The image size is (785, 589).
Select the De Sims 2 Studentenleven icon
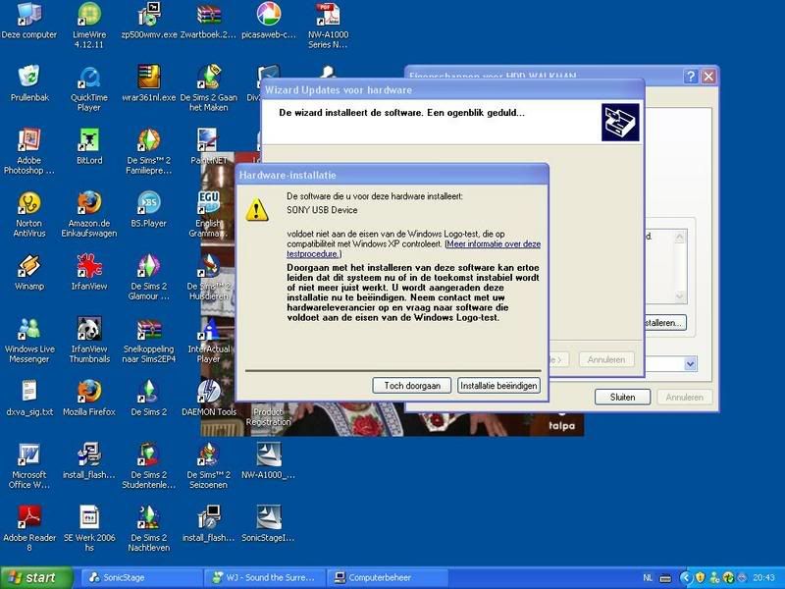[x=149, y=465]
